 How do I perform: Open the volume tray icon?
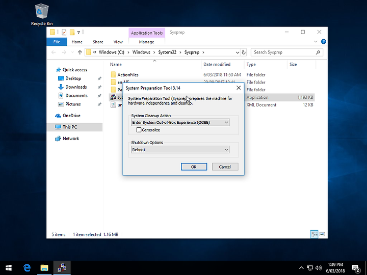[318, 268]
